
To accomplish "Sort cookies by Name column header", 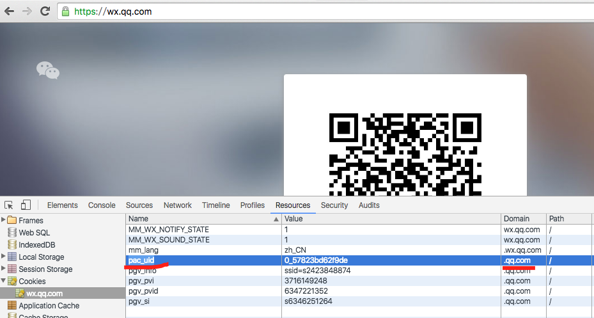I will (x=203, y=219).
